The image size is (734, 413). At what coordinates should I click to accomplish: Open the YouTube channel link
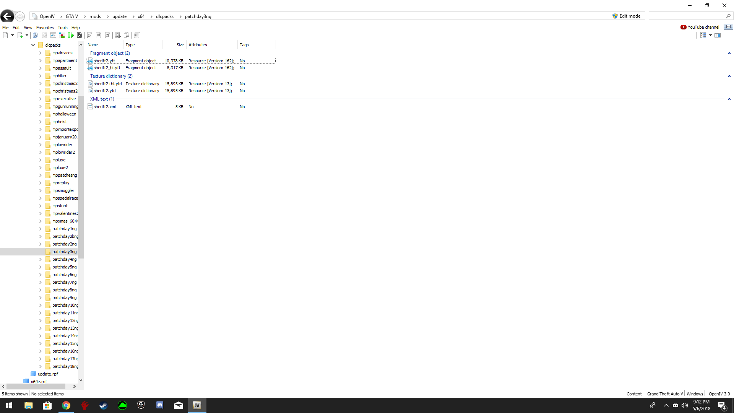(700, 27)
